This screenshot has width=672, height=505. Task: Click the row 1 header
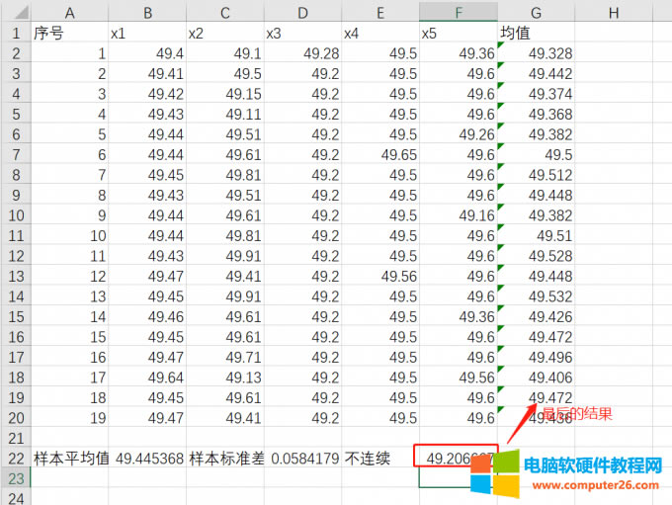[15, 33]
